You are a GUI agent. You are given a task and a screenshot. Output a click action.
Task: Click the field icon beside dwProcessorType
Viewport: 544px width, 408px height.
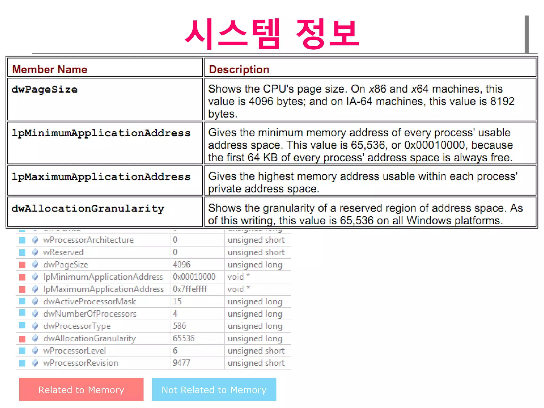(35, 326)
